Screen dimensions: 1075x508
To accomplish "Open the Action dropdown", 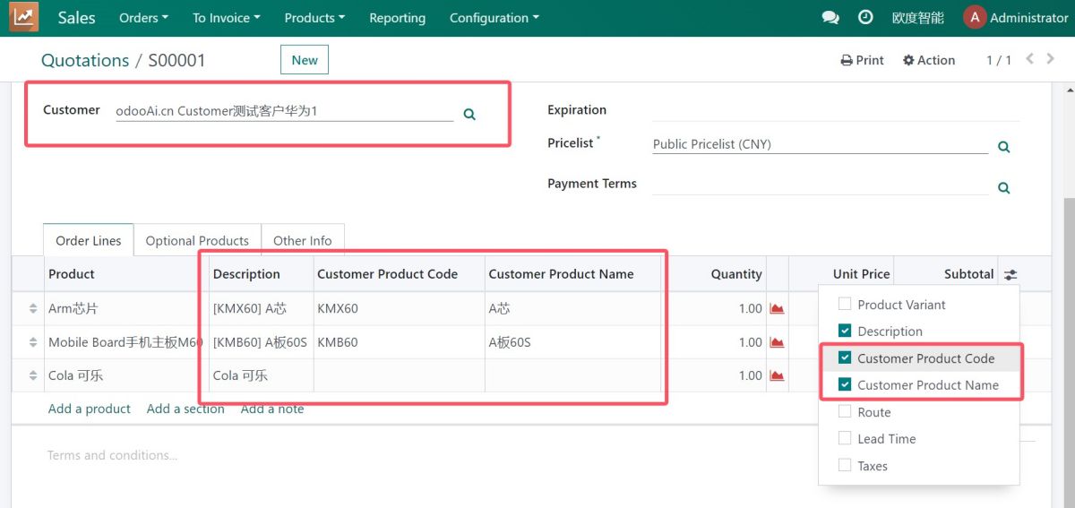I will coord(928,60).
